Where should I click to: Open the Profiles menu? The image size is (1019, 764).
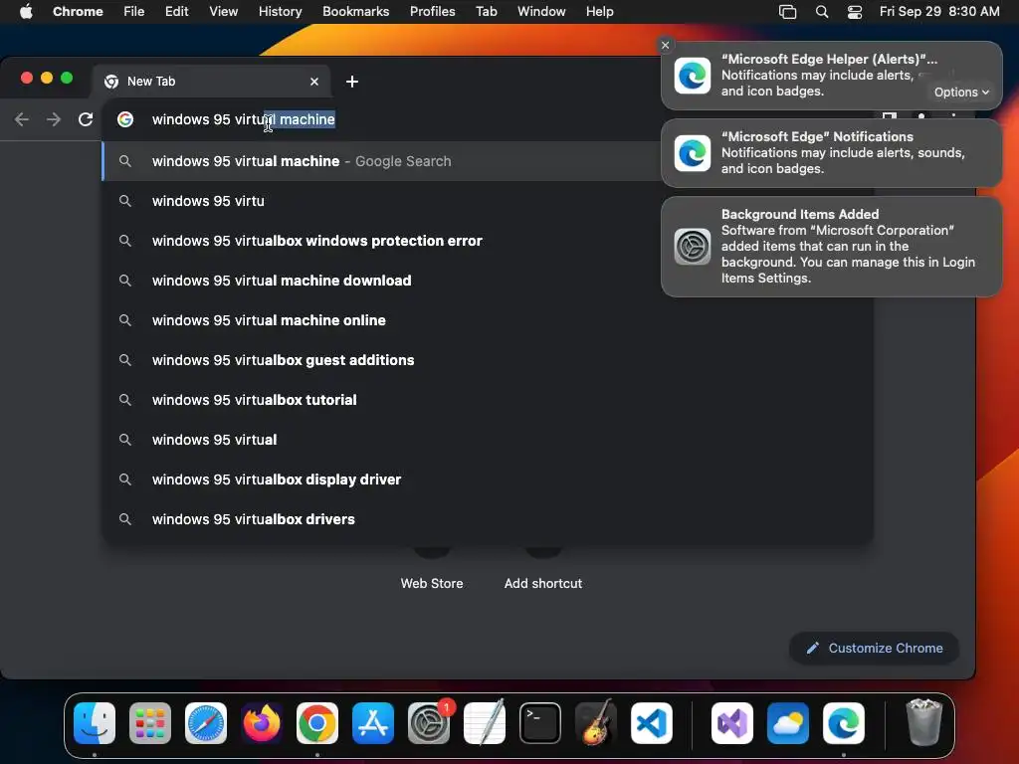(x=432, y=12)
